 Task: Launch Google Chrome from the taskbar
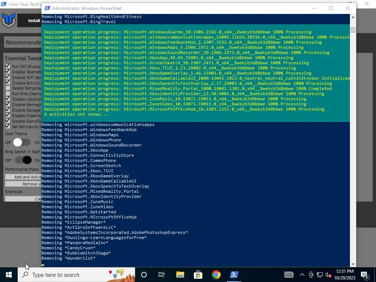point(216,275)
